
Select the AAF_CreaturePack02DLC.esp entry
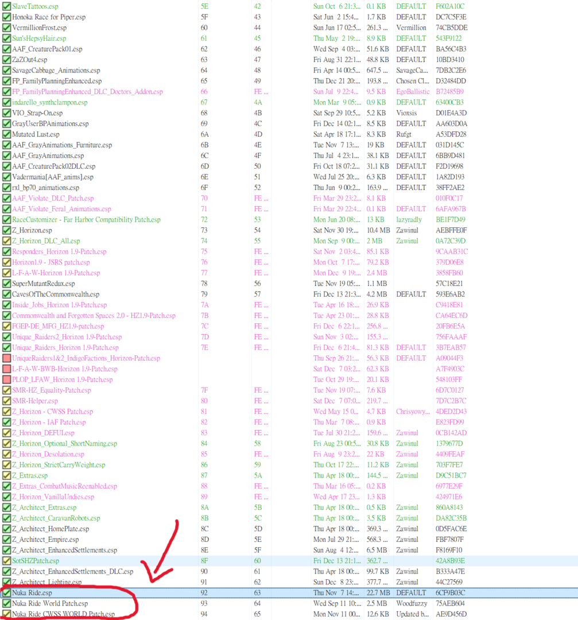coord(54,166)
